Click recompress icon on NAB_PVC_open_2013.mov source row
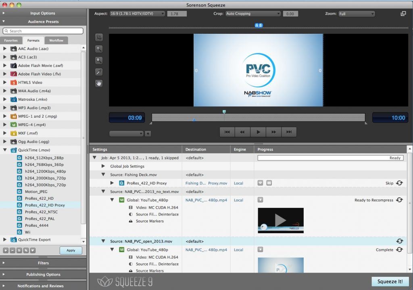 [399, 241]
